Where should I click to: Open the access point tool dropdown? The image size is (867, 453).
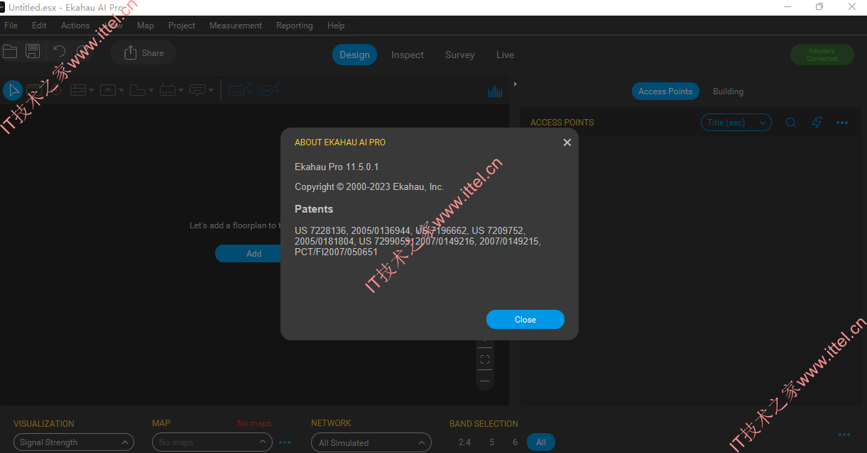[x=181, y=90]
